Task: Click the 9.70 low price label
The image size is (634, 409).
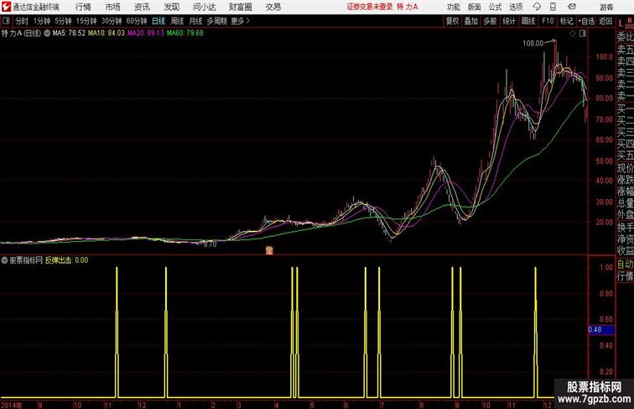Action: point(210,244)
